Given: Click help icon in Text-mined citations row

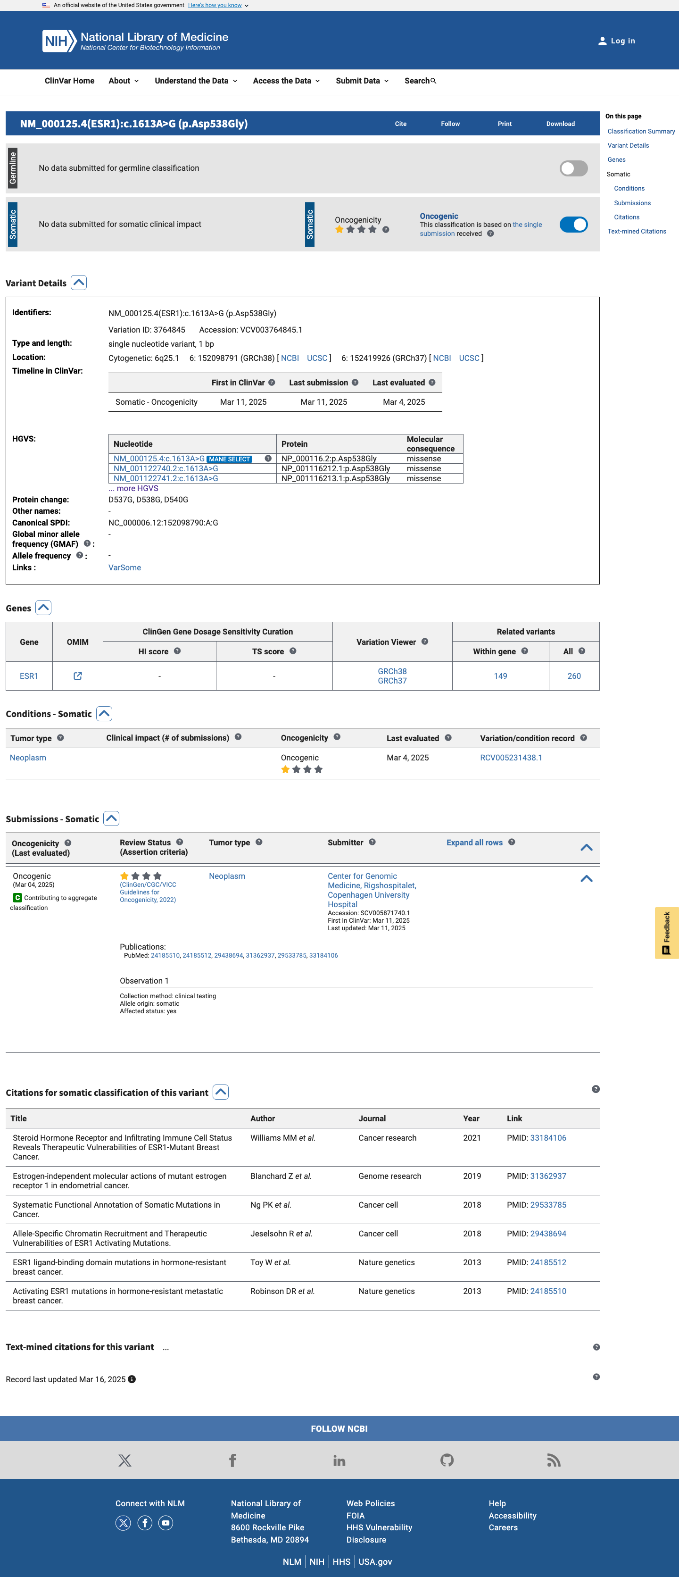Looking at the screenshot, I should tap(596, 1347).
